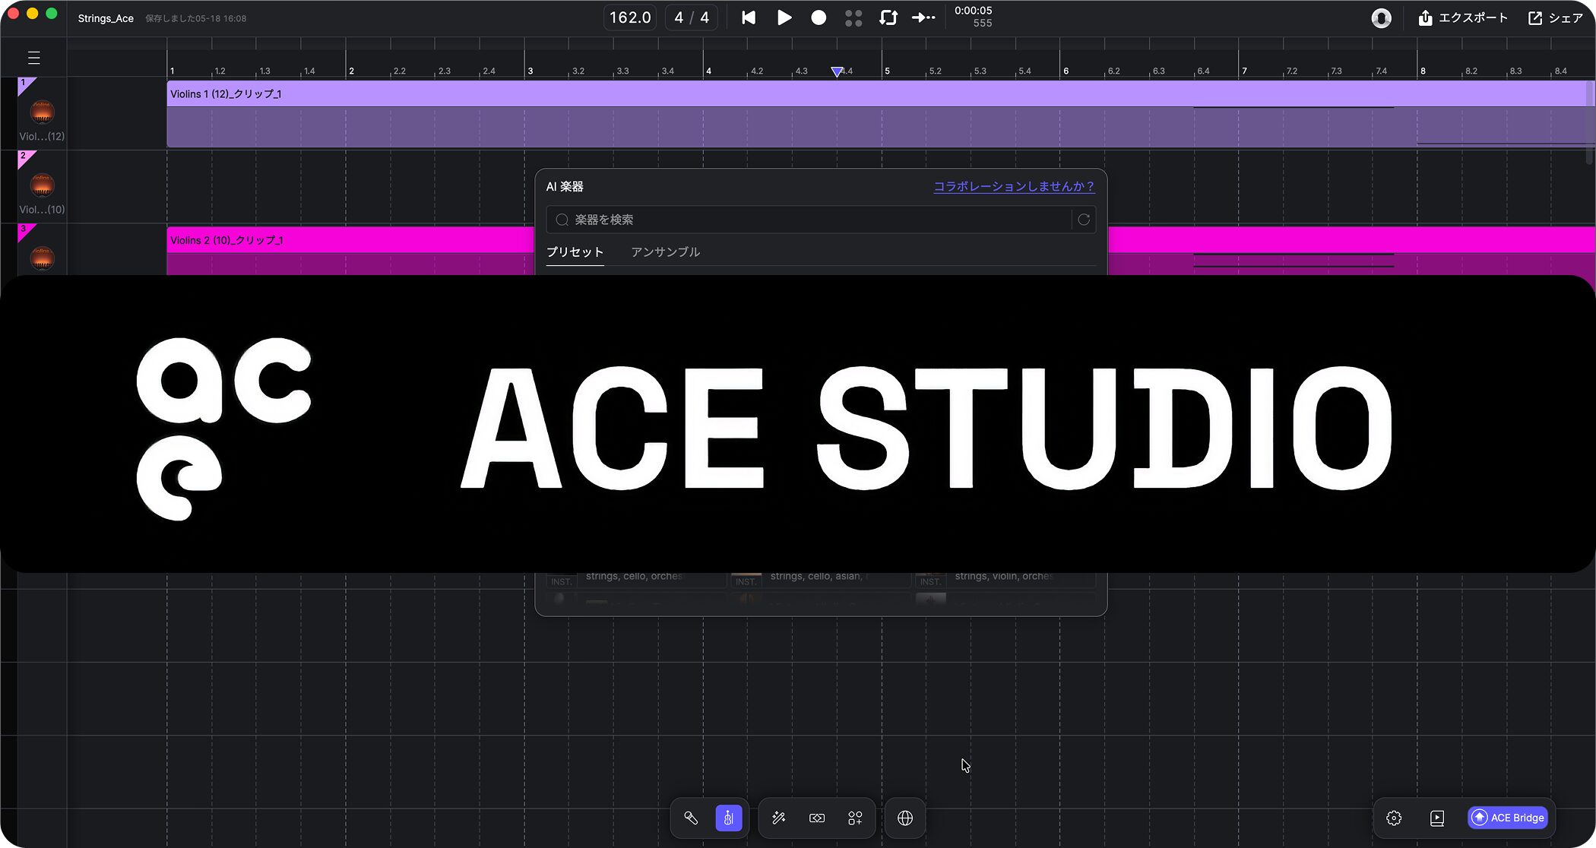
Task: Open track 3 violin instrument icon
Action: pyautogui.click(x=42, y=258)
